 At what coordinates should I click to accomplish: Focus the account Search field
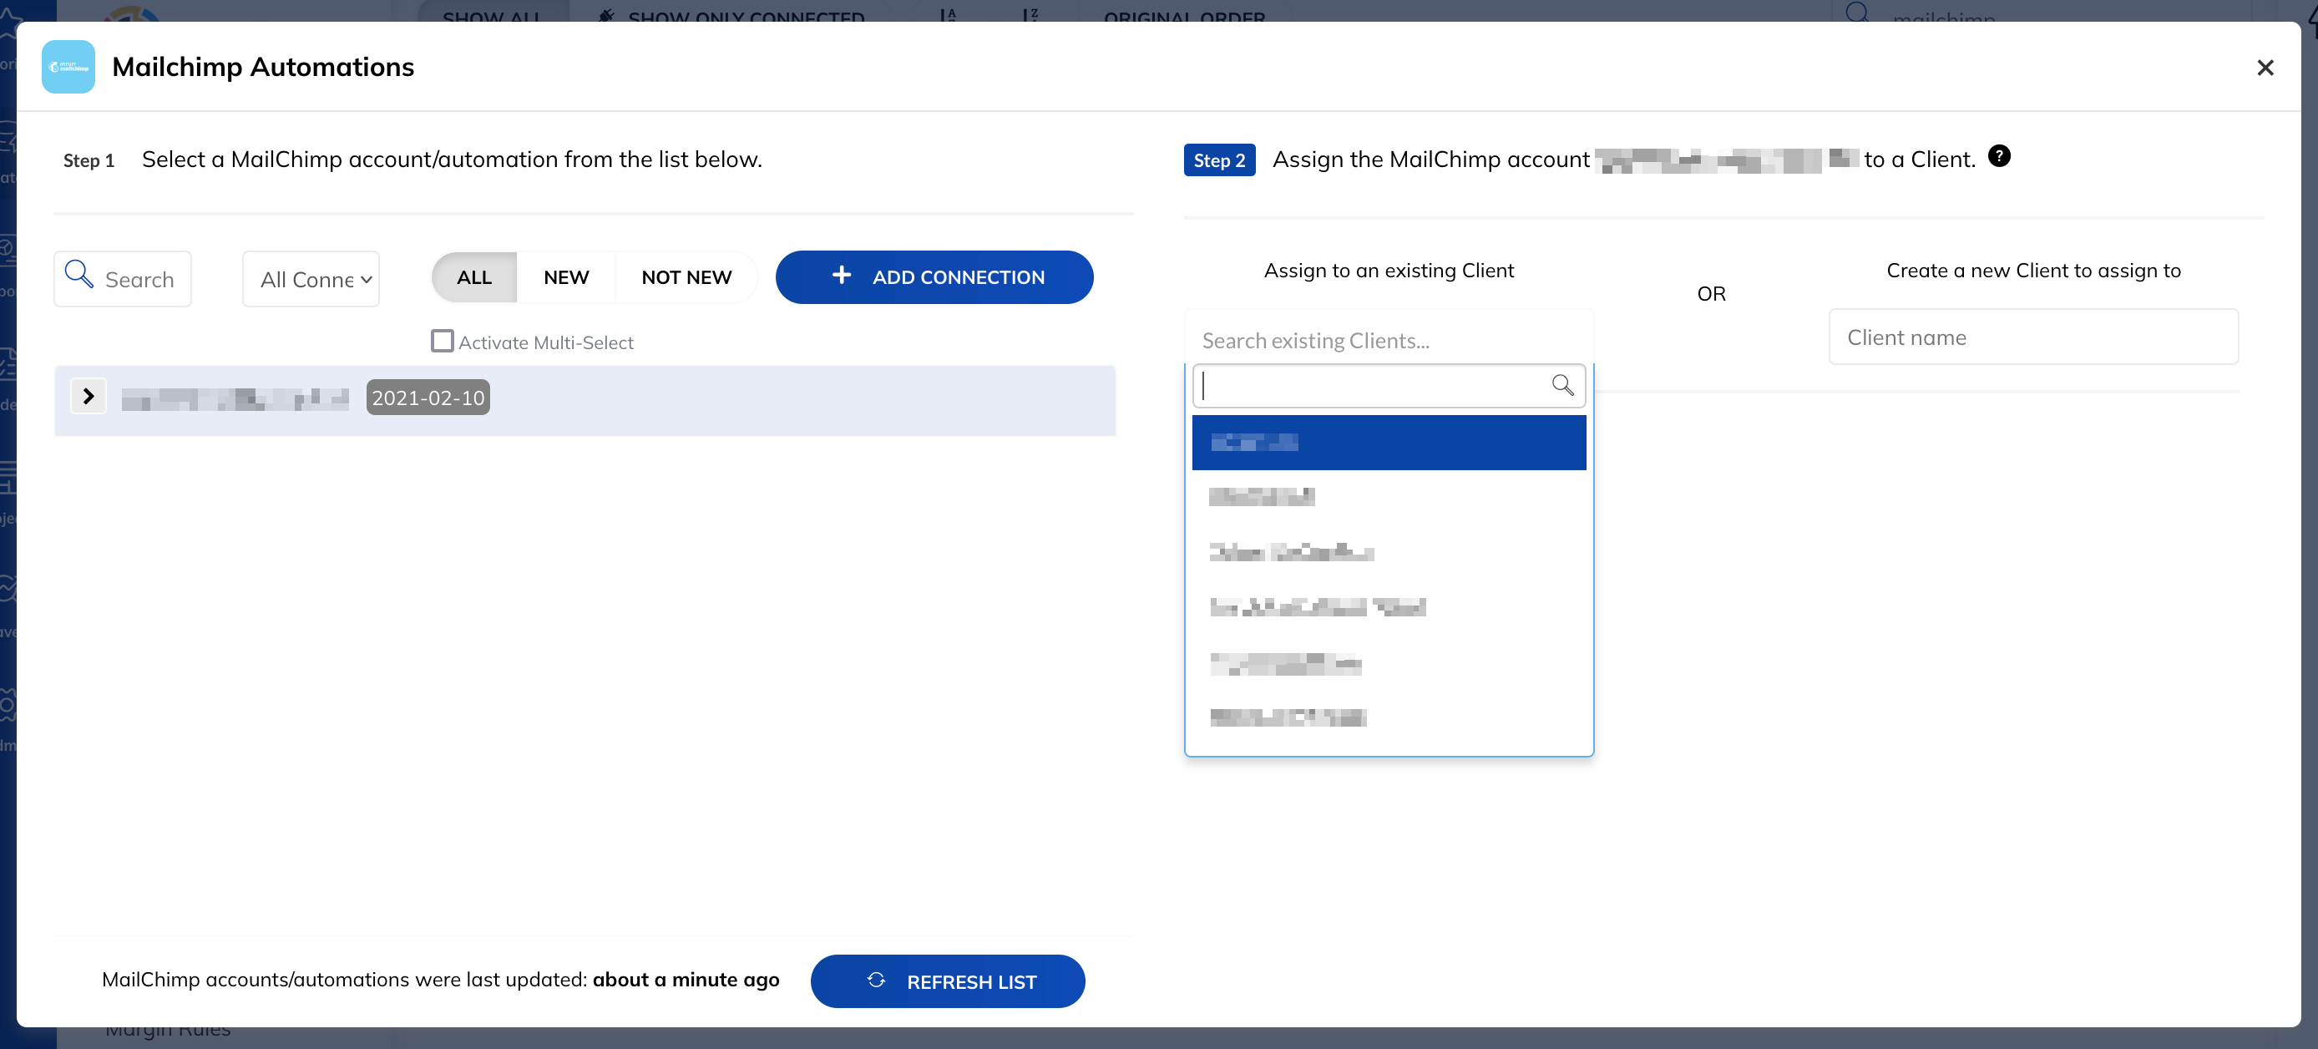(123, 279)
